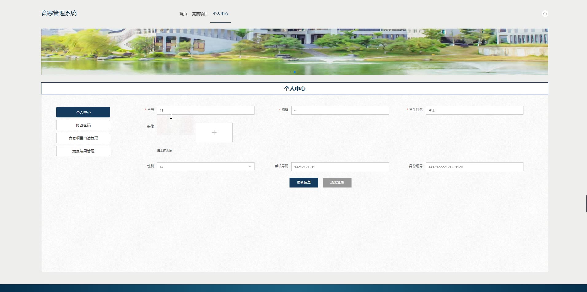The width and height of the screenshot is (587, 292).
Task: Click the 竞赛管理系统 site title
Action: (x=59, y=13)
